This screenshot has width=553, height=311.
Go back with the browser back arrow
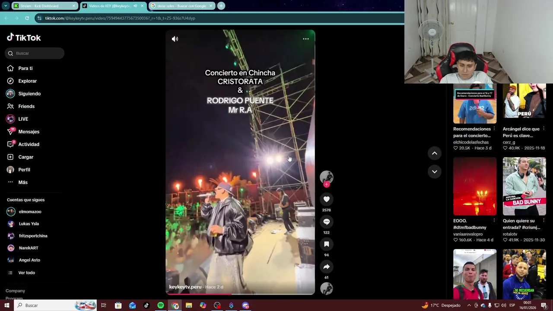pos(6,18)
